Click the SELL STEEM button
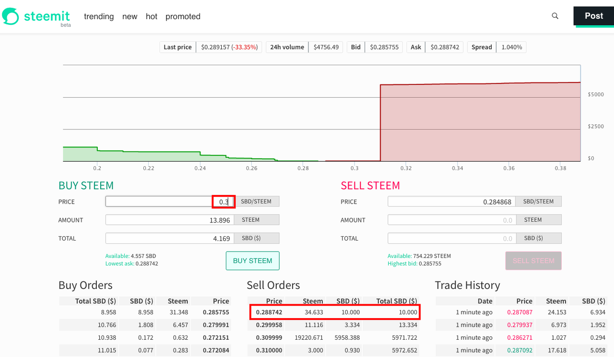614x357 pixels. point(533,261)
